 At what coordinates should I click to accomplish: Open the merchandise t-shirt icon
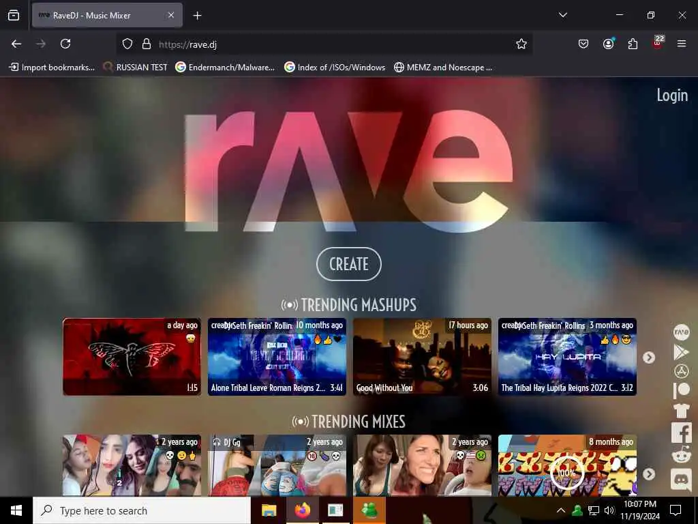681,410
